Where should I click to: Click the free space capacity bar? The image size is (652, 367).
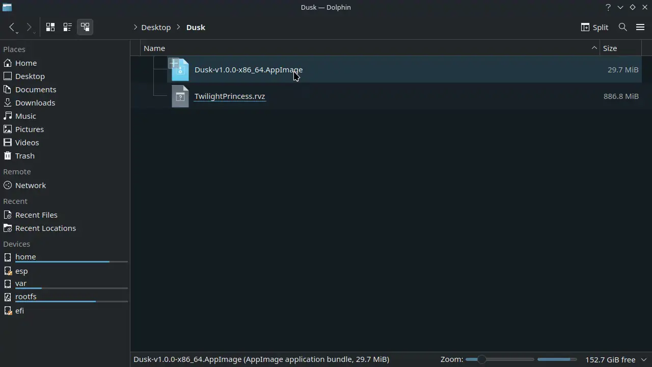point(557,359)
